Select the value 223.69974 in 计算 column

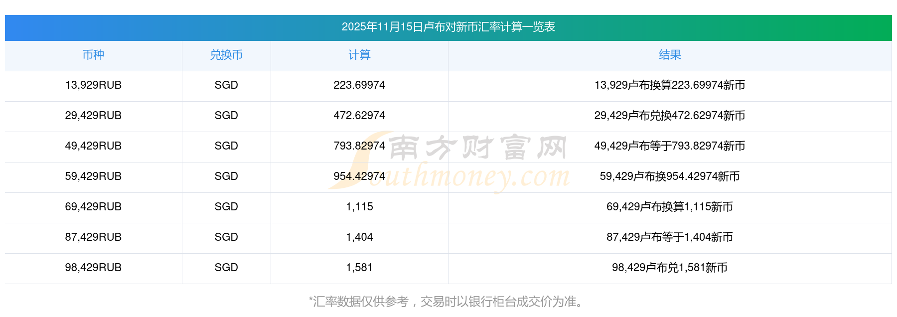pyautogui.click(x=359, y=85)
